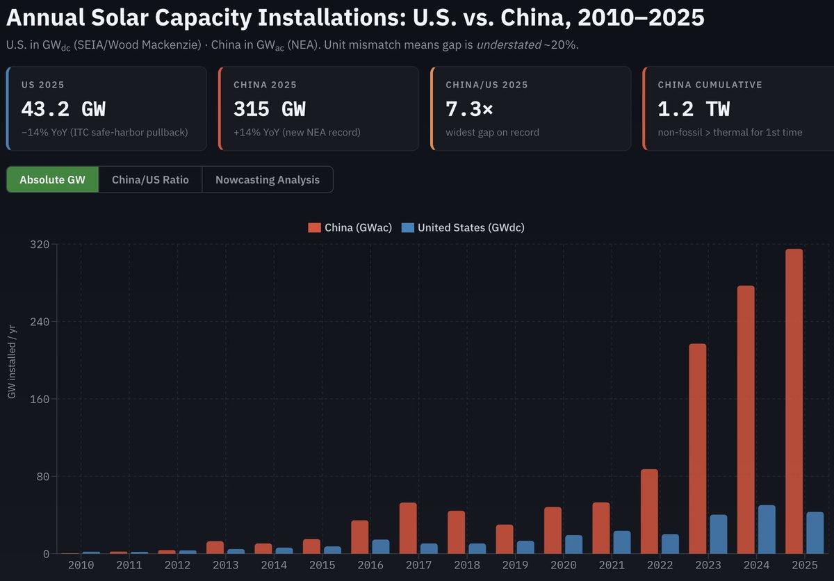
Task: Click the red China legend color swatch
Action: (314, 227)
